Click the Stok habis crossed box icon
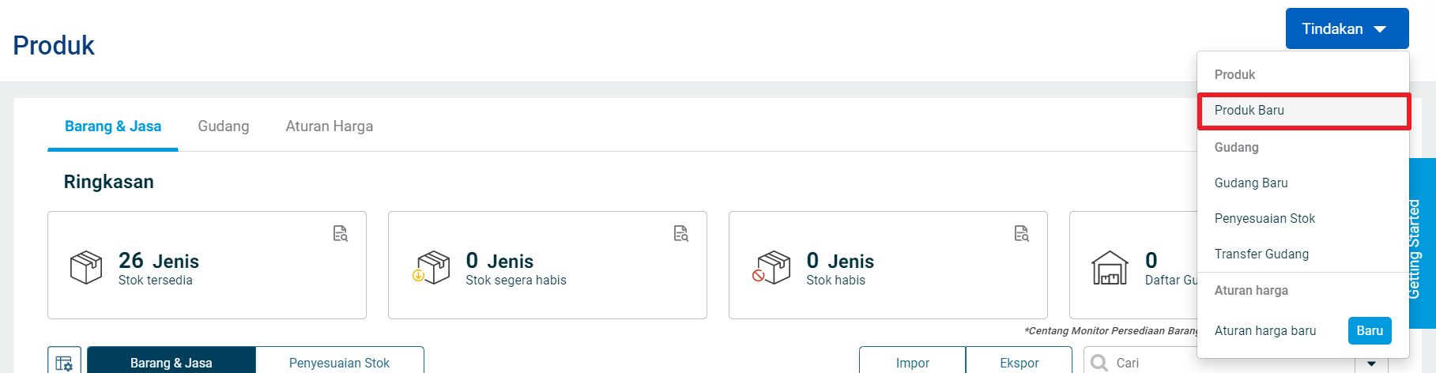 [771, 267]
